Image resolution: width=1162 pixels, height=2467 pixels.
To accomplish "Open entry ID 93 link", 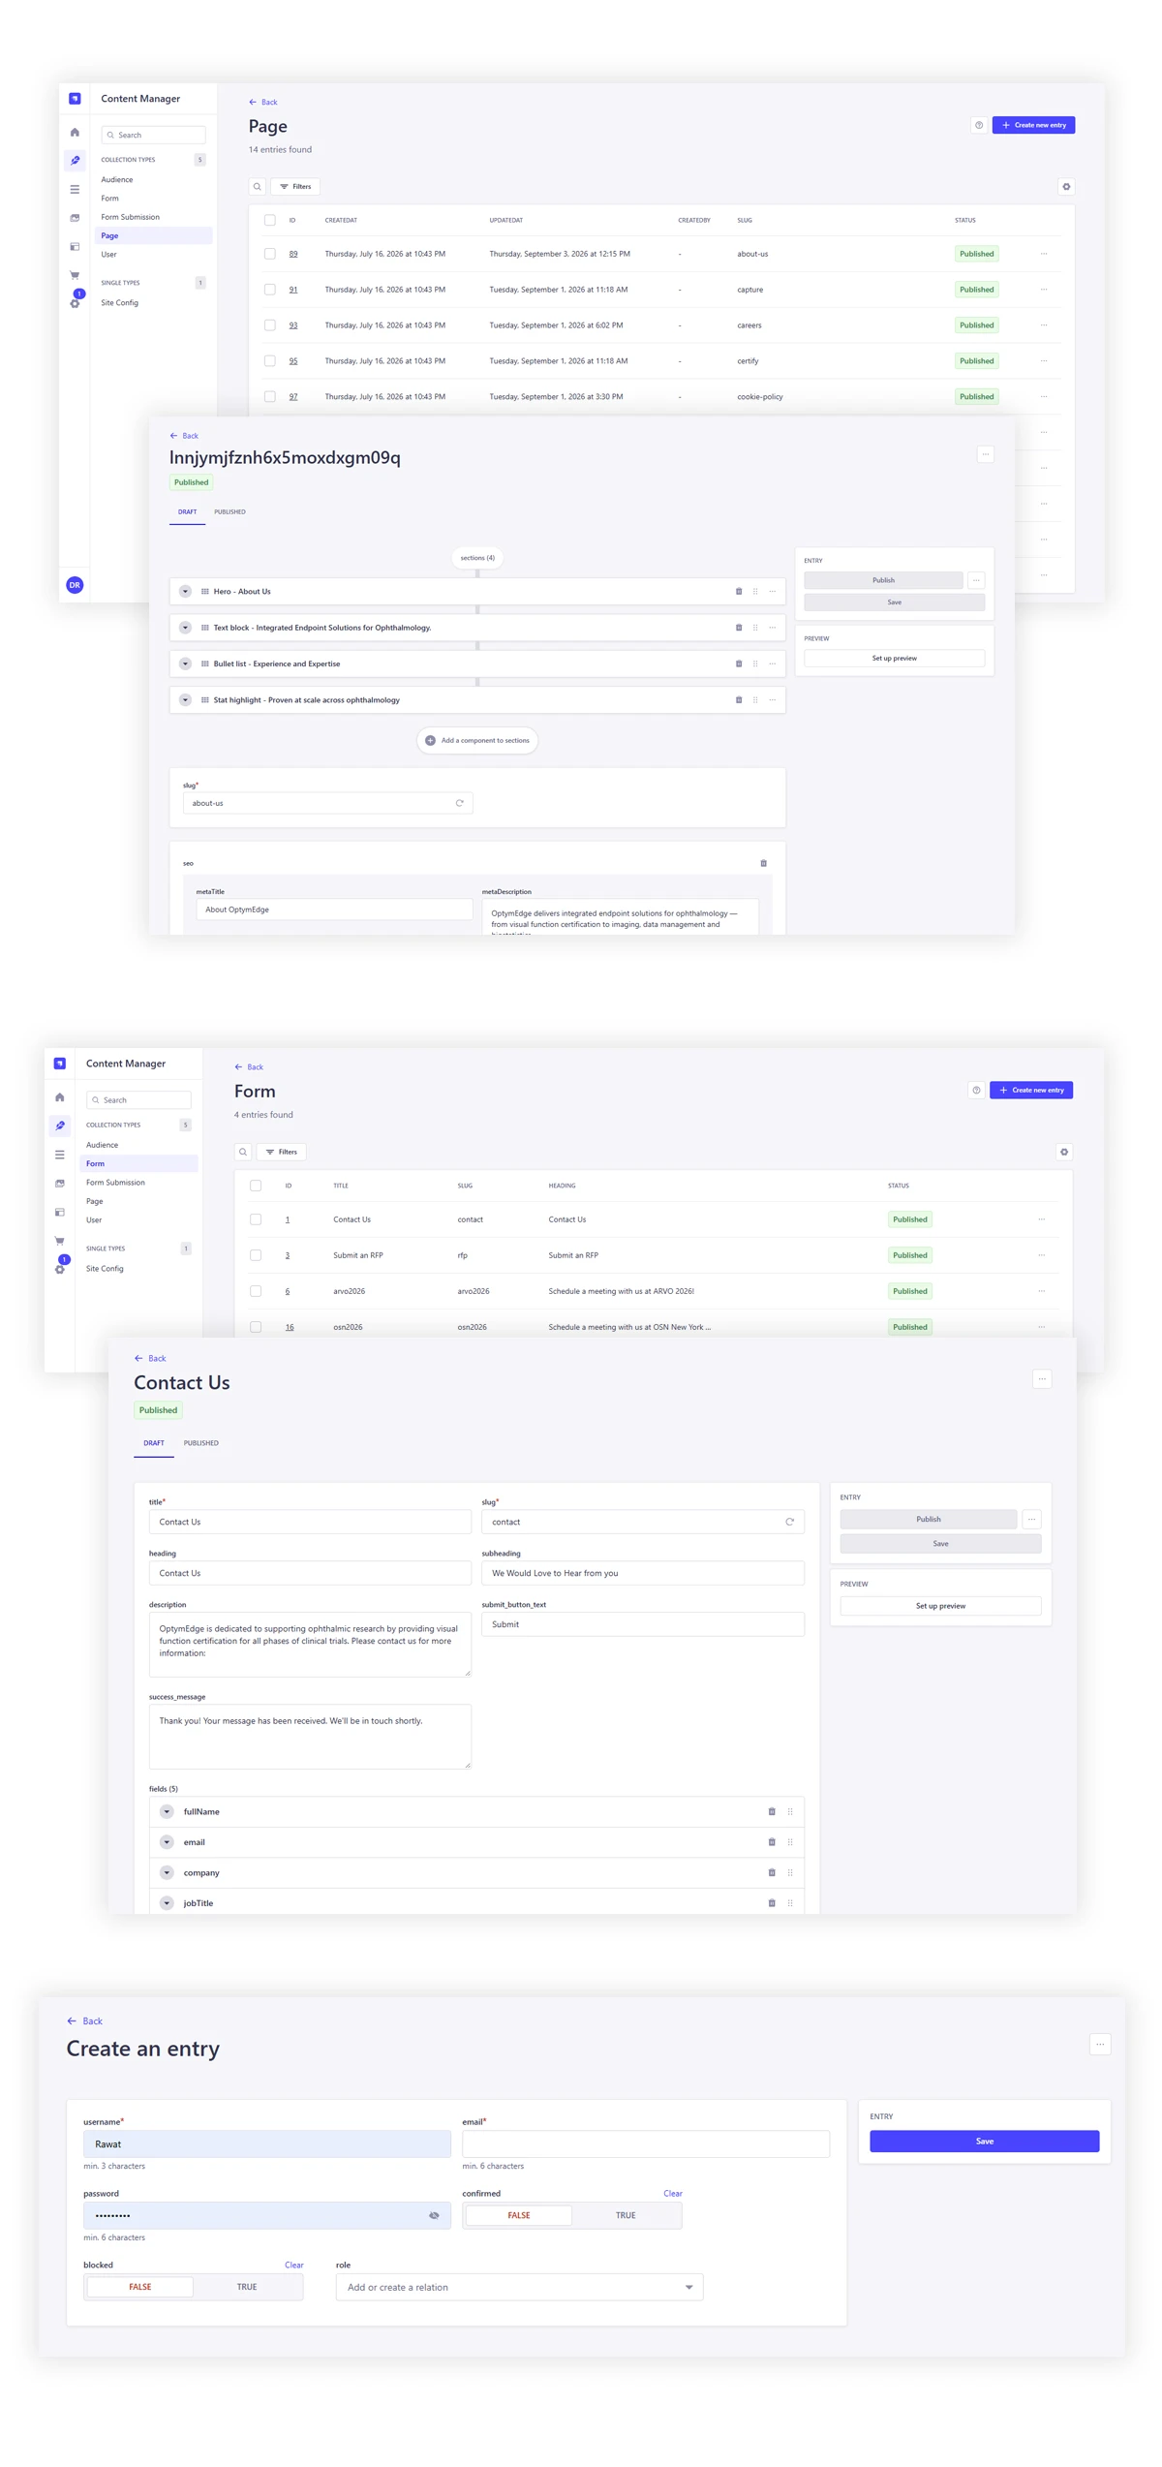I will 293,325.
